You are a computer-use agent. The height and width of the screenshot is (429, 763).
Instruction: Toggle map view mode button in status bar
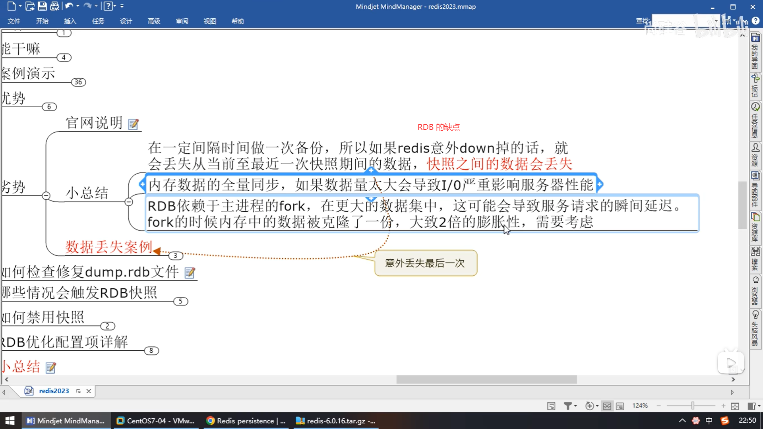point(607,406)
